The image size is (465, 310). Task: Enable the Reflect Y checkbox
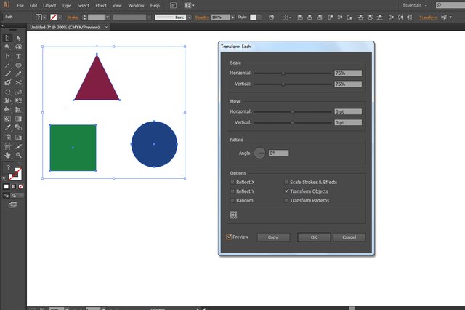232,191
